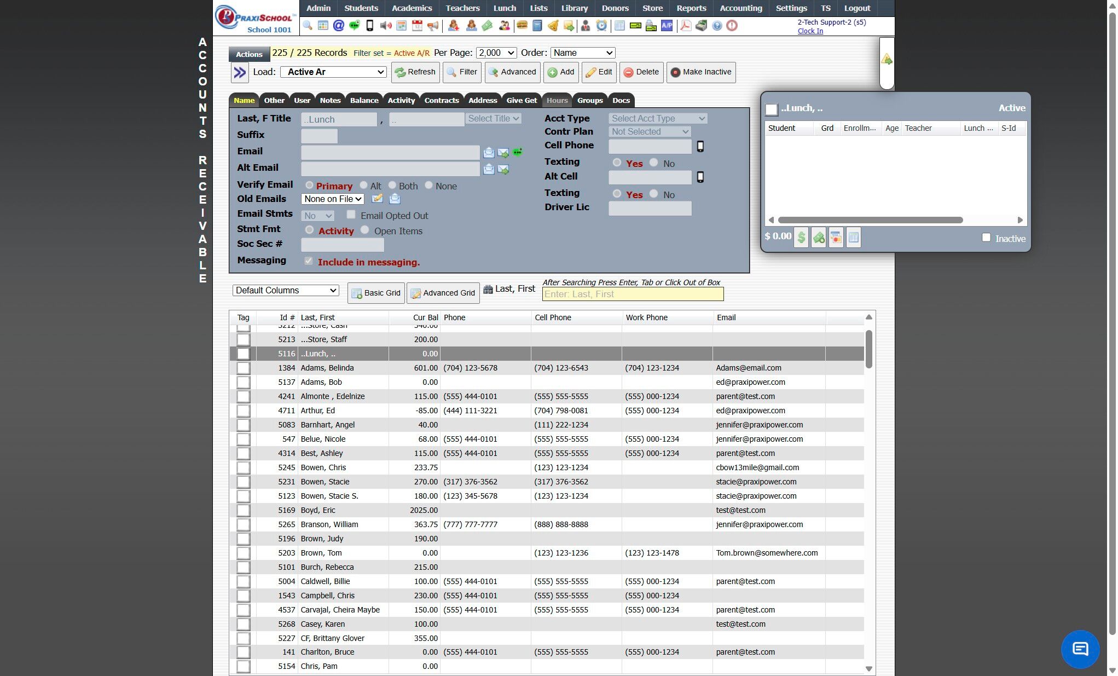Open the Accounting menu
The width and height of the screenshot is (1118, 676).
click(x=740, y=8)
